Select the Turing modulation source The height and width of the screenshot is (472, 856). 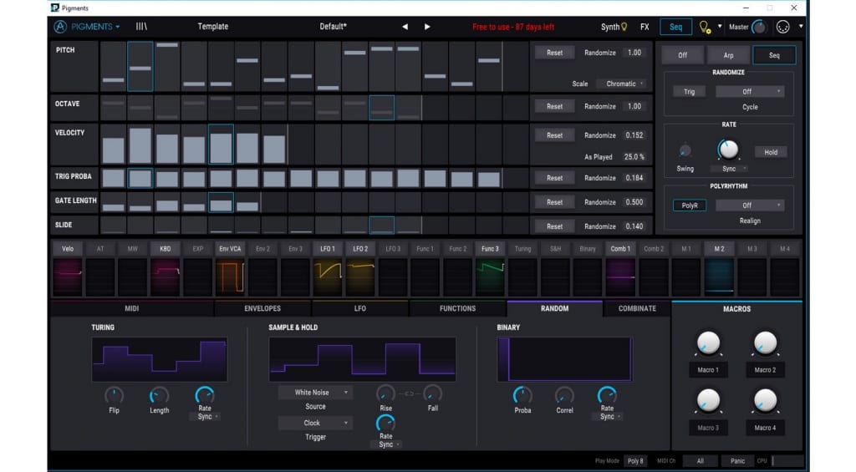pyautogui.click(x=522, y=249)
